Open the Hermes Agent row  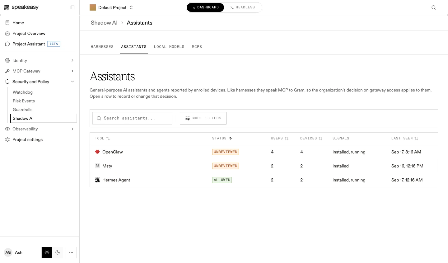click(264, 180)
